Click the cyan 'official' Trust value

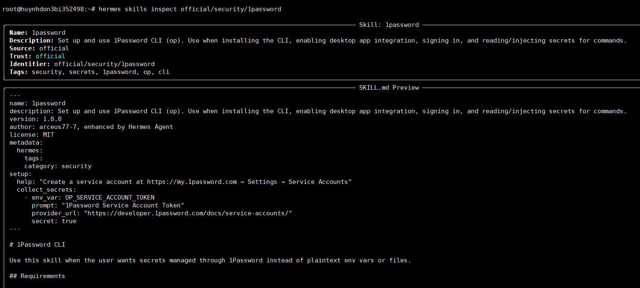[x=50, y=56]
